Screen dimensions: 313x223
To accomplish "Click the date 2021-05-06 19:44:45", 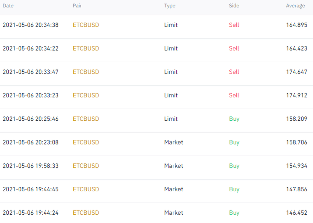I will click(30, 189).
